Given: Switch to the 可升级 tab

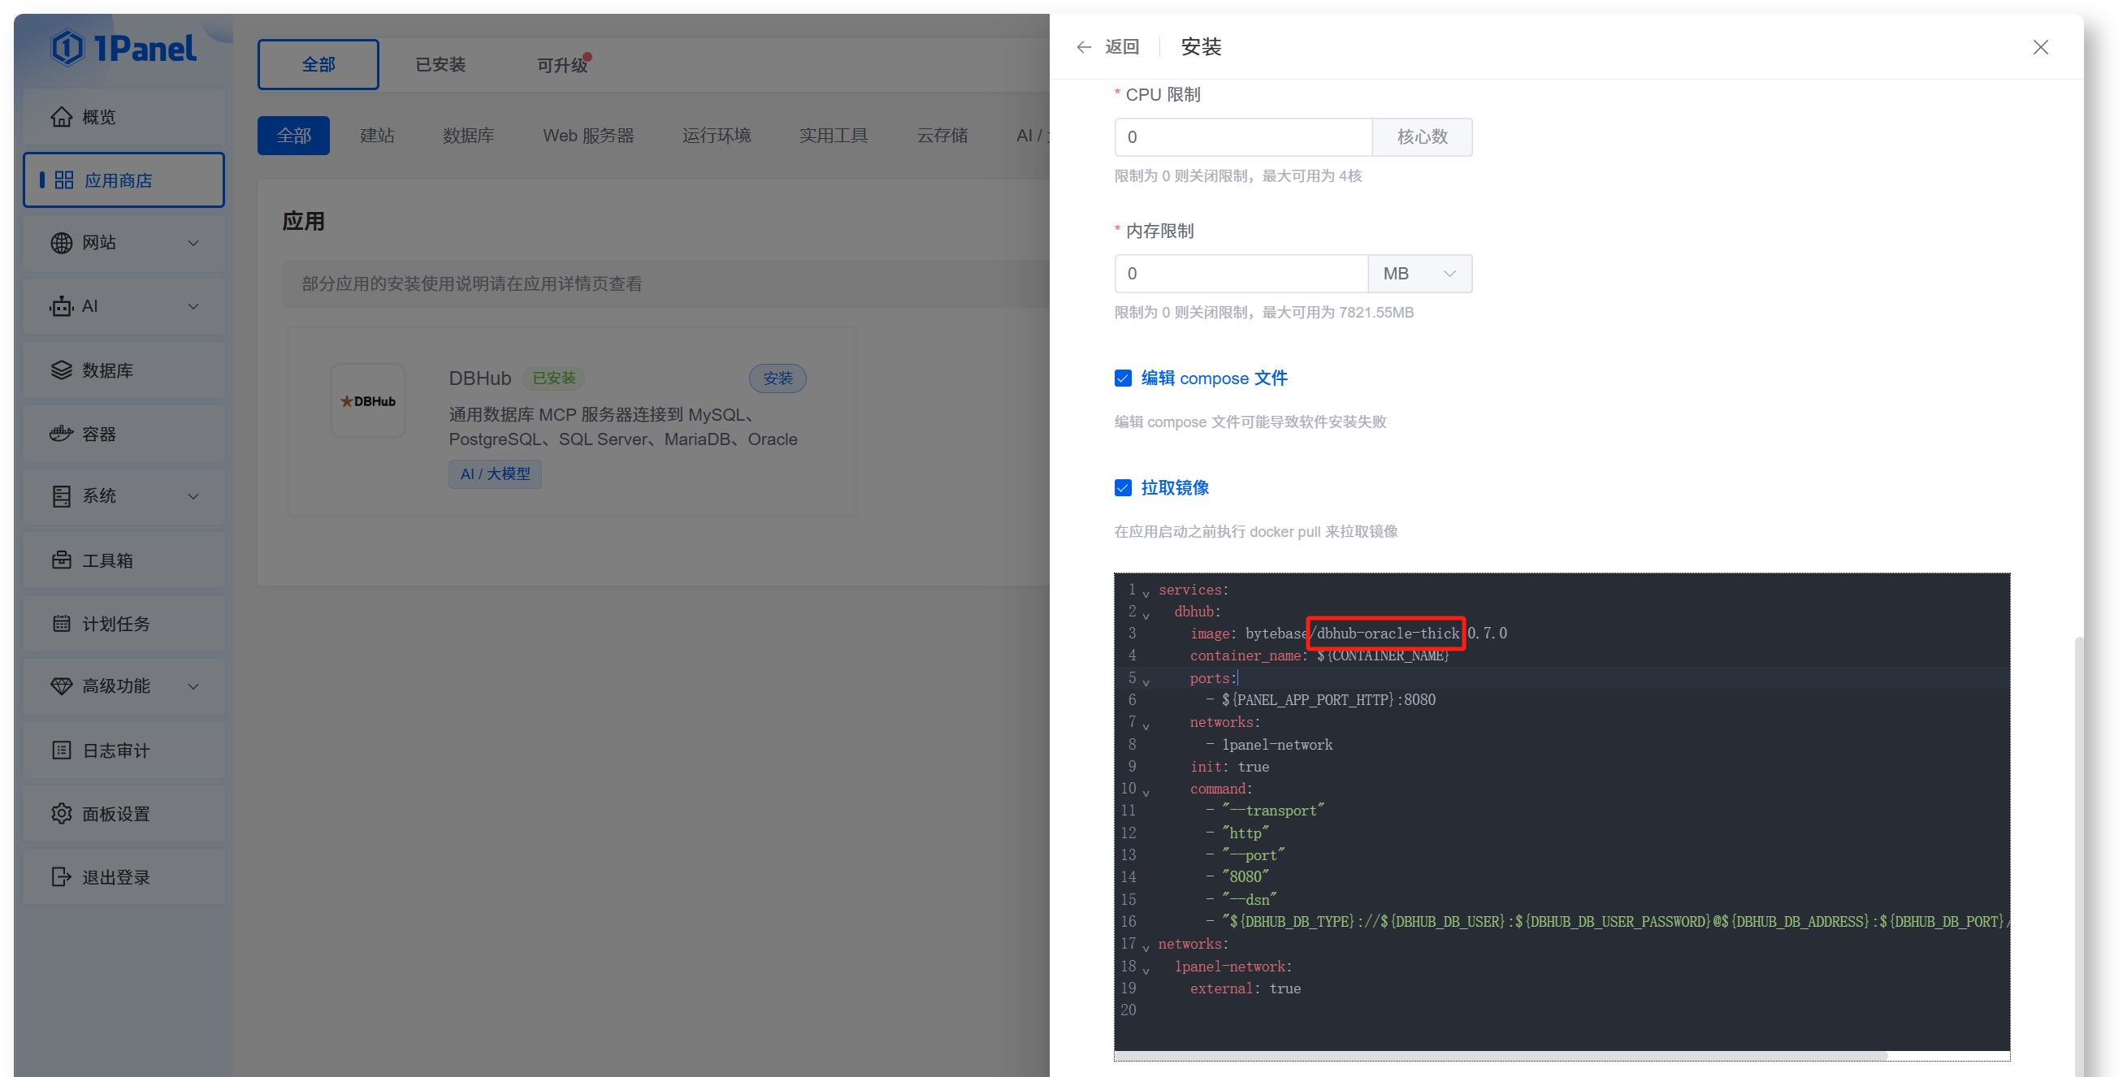Looking at the screenshot, I should (x=562, y=64).
